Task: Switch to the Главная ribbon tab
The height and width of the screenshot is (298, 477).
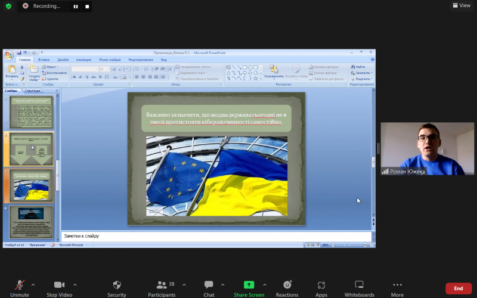Action: tap(24, 60)
